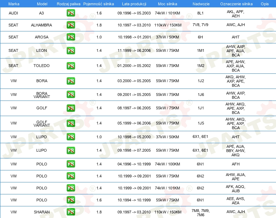Select the GOLF VARIANT model cell
The image size is (276, 218).
tap(42, 124)
